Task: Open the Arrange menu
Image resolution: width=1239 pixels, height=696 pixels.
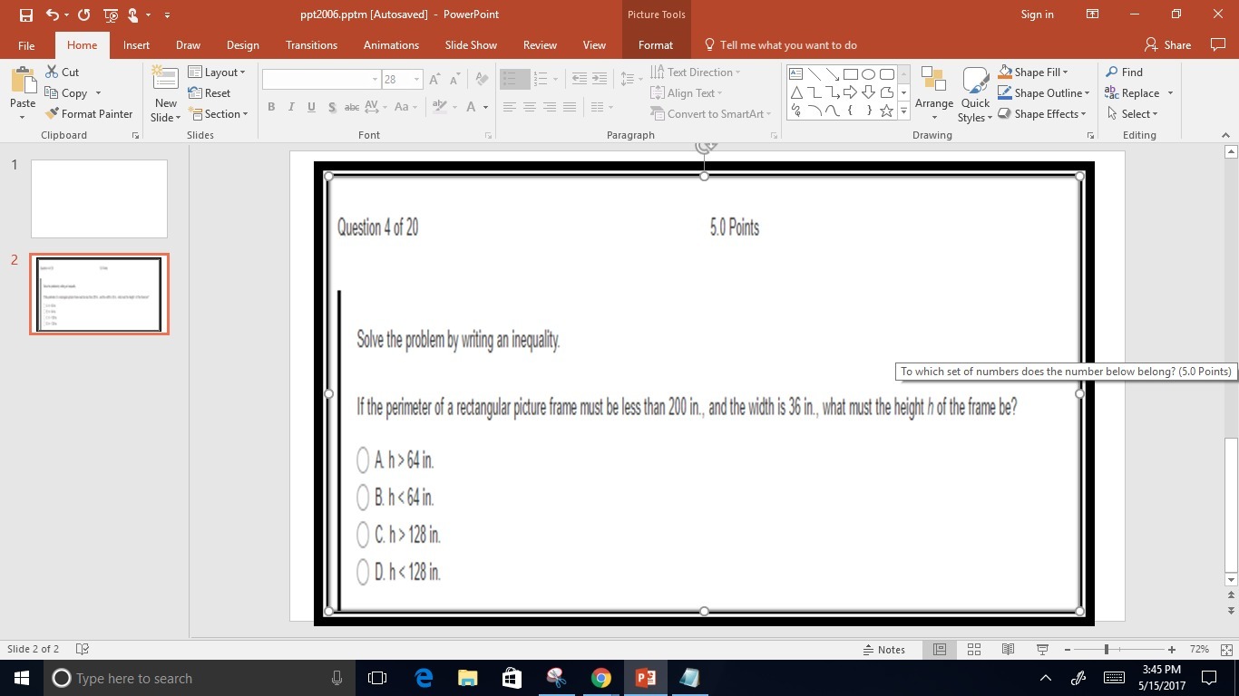Action: tap(933, 92)
